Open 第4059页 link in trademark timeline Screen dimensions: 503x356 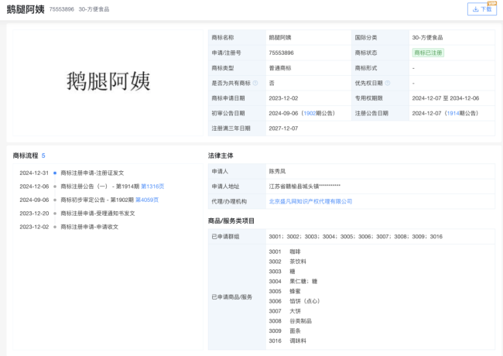click(147, 200)
